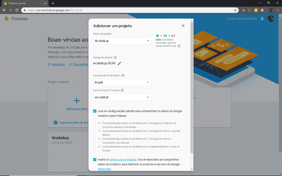The image size is (282, 176).
Task: Toggle the Aceito os termos checkbox
Action: pos(95,160)
